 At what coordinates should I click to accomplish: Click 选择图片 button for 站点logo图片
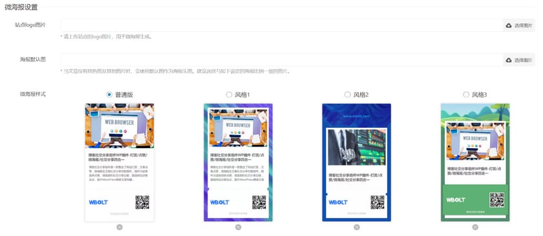(518, 25)
